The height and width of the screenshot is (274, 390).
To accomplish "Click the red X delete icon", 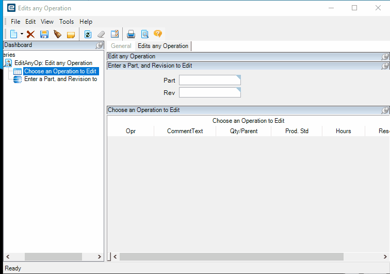I will click(x=30, y=34).
